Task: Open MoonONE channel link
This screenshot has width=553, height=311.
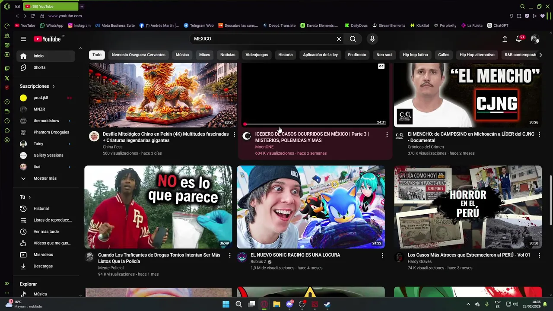Action: point(264,147)
